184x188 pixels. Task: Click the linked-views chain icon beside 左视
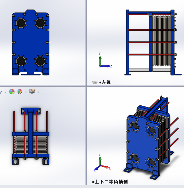pyautogui.click(x=95, y=82)
